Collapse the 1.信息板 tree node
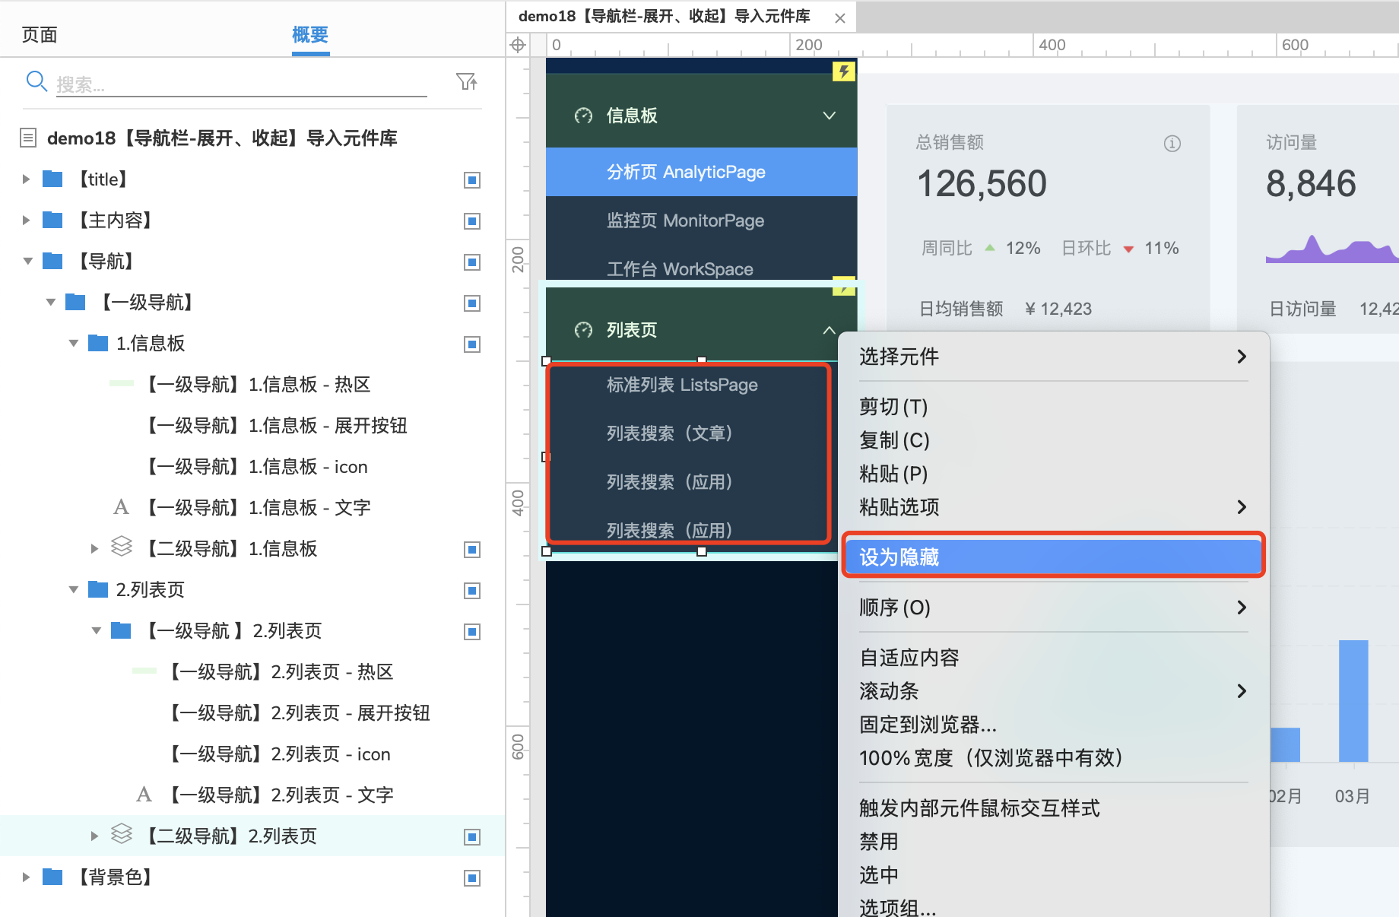Viewport: 1399px width, 917px height. pos(73,344)
